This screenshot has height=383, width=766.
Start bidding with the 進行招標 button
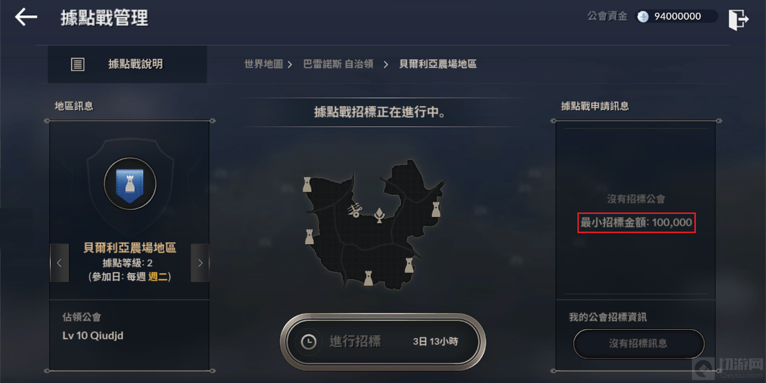pyautogui.click(x=383, y=342)
